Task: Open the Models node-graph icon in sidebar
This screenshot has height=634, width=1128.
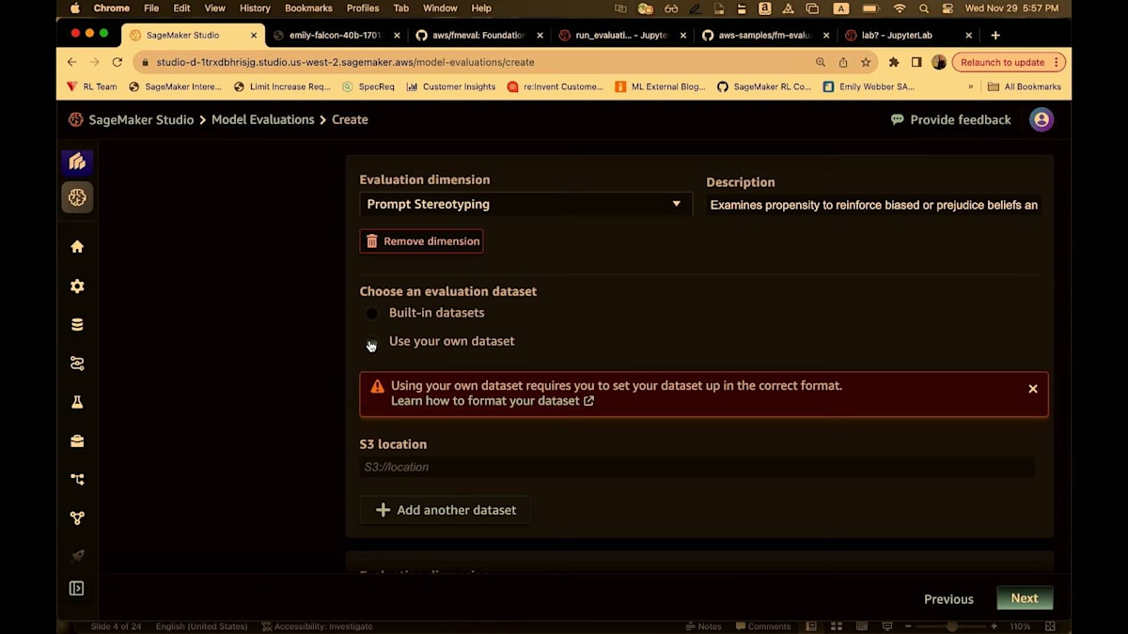Action: tap(77, 518)
